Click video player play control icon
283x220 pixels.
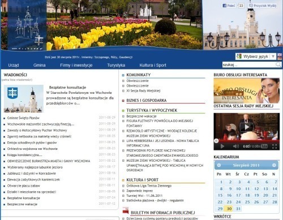pyautogui.click(x=222, y=146)
